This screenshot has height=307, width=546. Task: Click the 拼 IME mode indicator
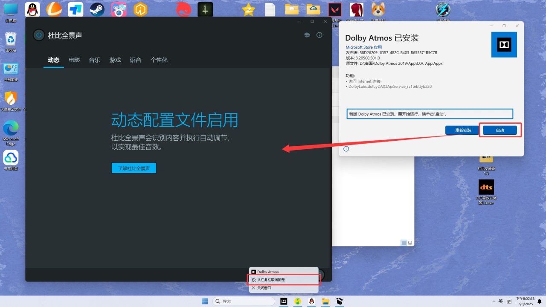click(x=509, y=301)
